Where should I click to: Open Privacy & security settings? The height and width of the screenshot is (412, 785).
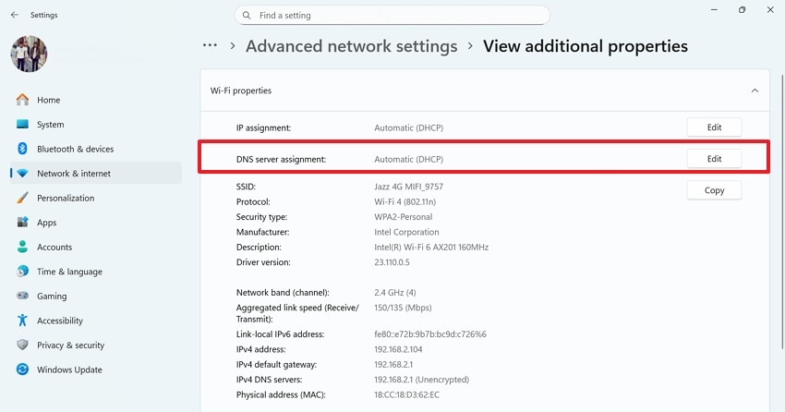96,345
